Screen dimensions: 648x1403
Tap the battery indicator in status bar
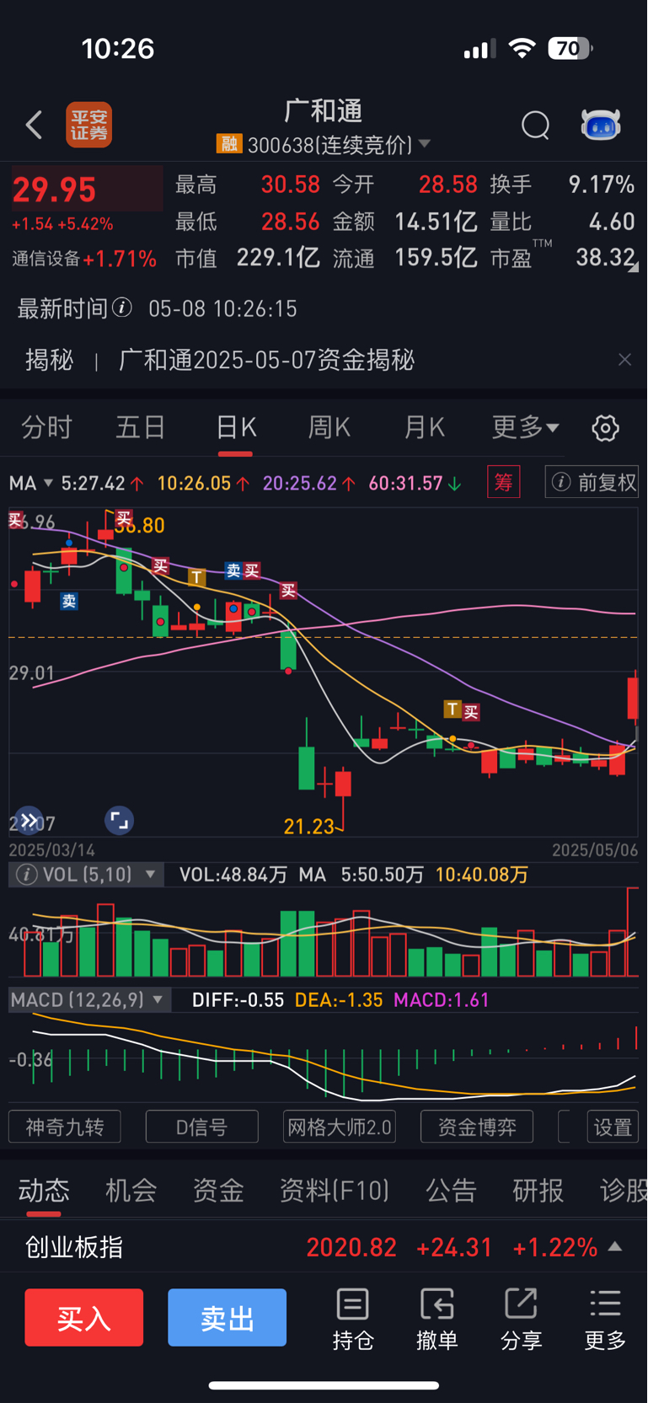[570, 49]
